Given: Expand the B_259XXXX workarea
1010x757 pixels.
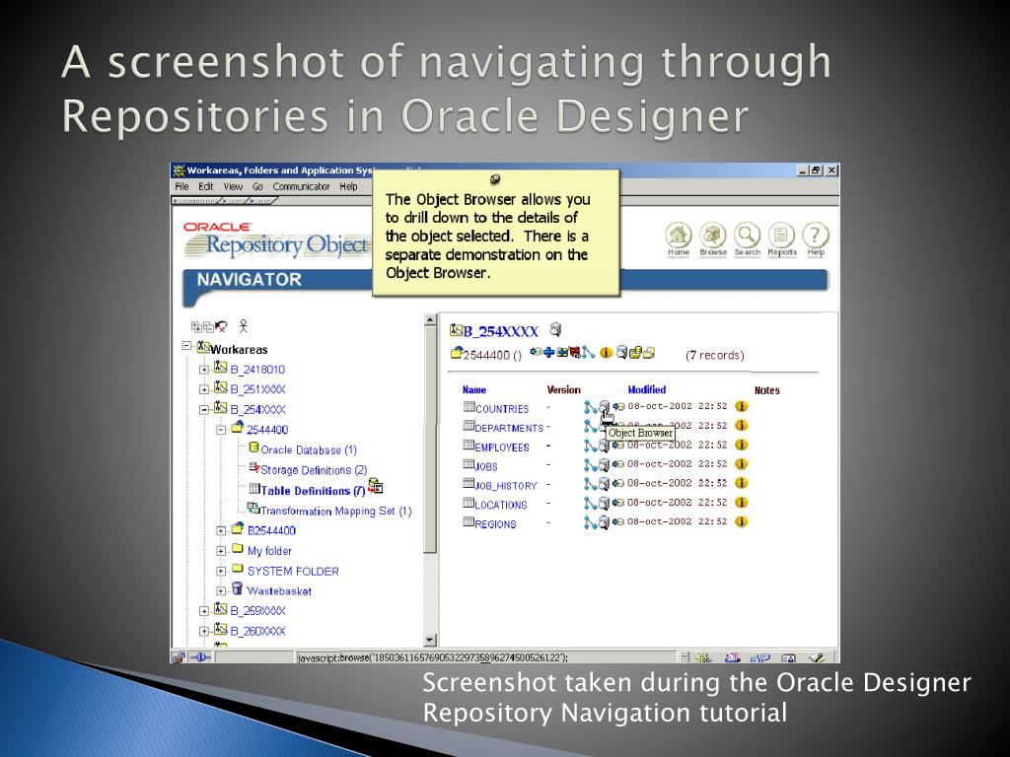Looking at the screenshot, I should coord(203,611).
